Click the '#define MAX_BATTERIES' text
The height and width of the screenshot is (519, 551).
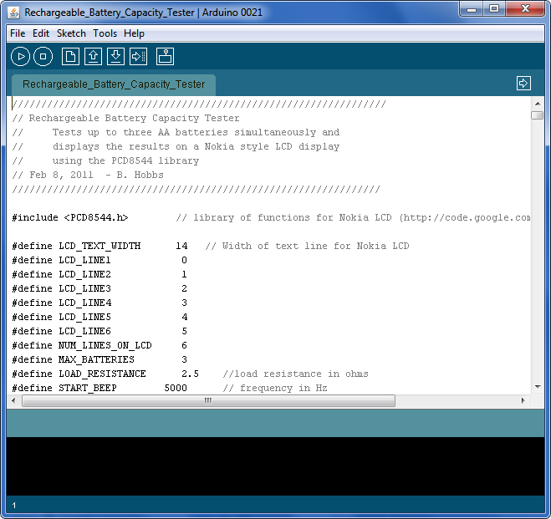point(73,359)
